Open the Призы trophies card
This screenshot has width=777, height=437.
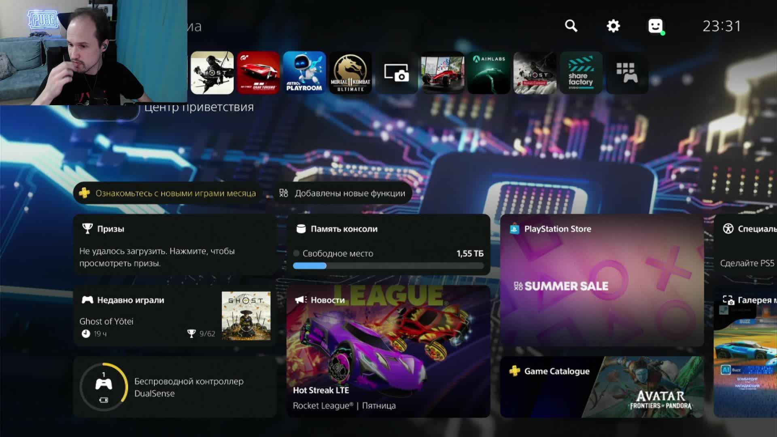pyautogui.click(x=175, y=245)
